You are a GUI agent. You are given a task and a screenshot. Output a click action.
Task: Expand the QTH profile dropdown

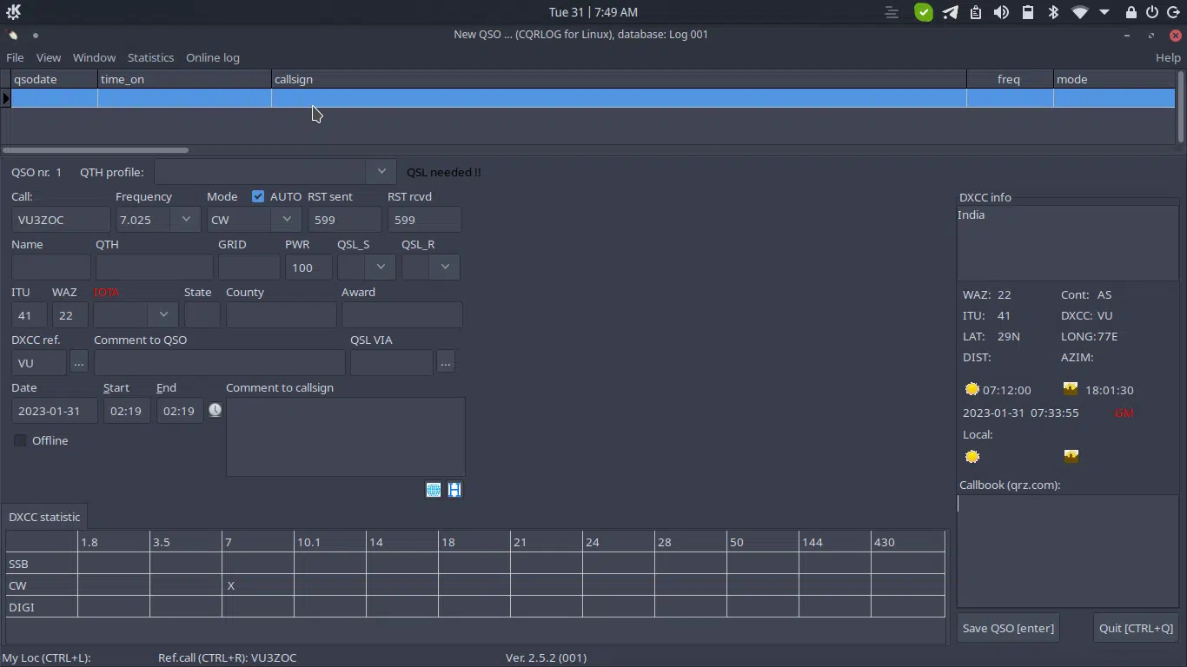pyautogui.click(x=381, y=172)
